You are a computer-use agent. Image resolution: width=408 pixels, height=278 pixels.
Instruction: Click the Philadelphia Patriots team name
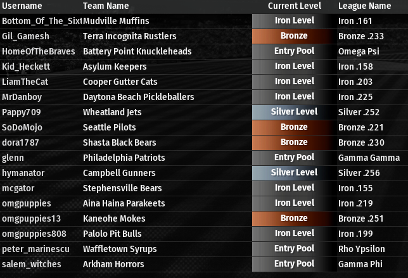click(x=124, y=158)
